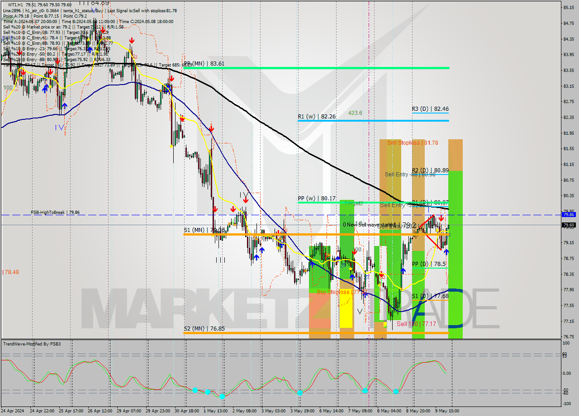
Task: Click the FSB-HighToBreak | 79.86 label
Action: pos(55,212)
